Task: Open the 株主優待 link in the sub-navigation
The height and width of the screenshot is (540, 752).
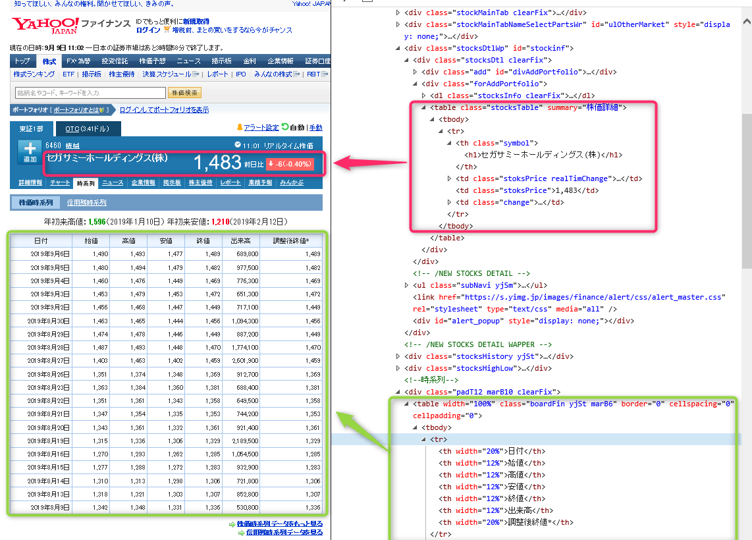Action: [122, 74]
